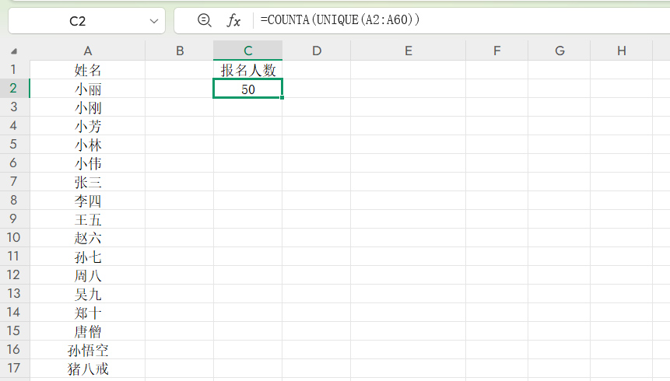This screenshot has height=381, width=670.
Task: Select the cell containing 孙悟空
Action: pos(88,350)
